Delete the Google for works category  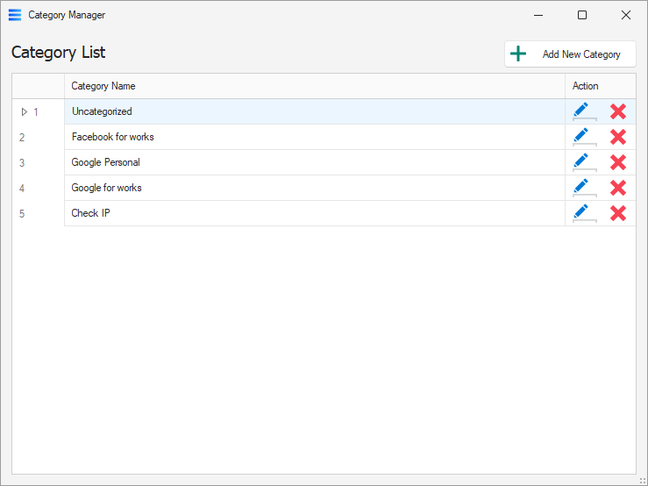coord(618,188)
